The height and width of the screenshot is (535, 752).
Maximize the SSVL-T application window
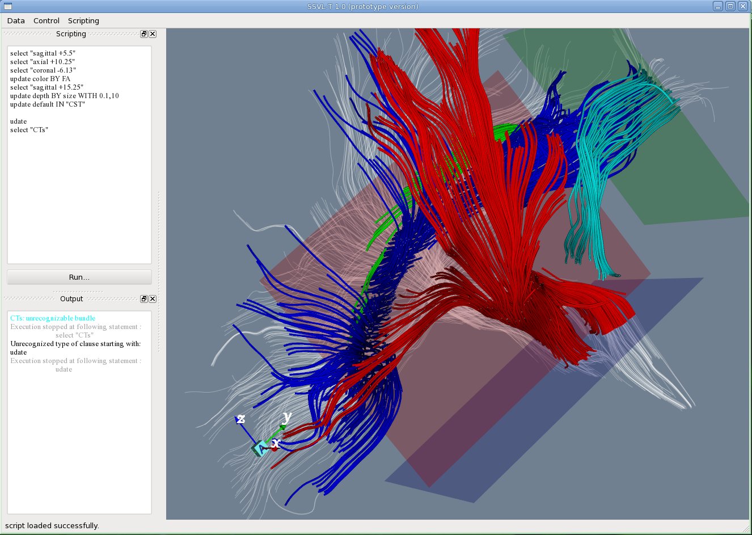[730, 6]
